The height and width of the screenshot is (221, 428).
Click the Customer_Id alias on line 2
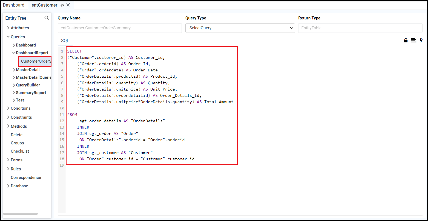(149, 57)
